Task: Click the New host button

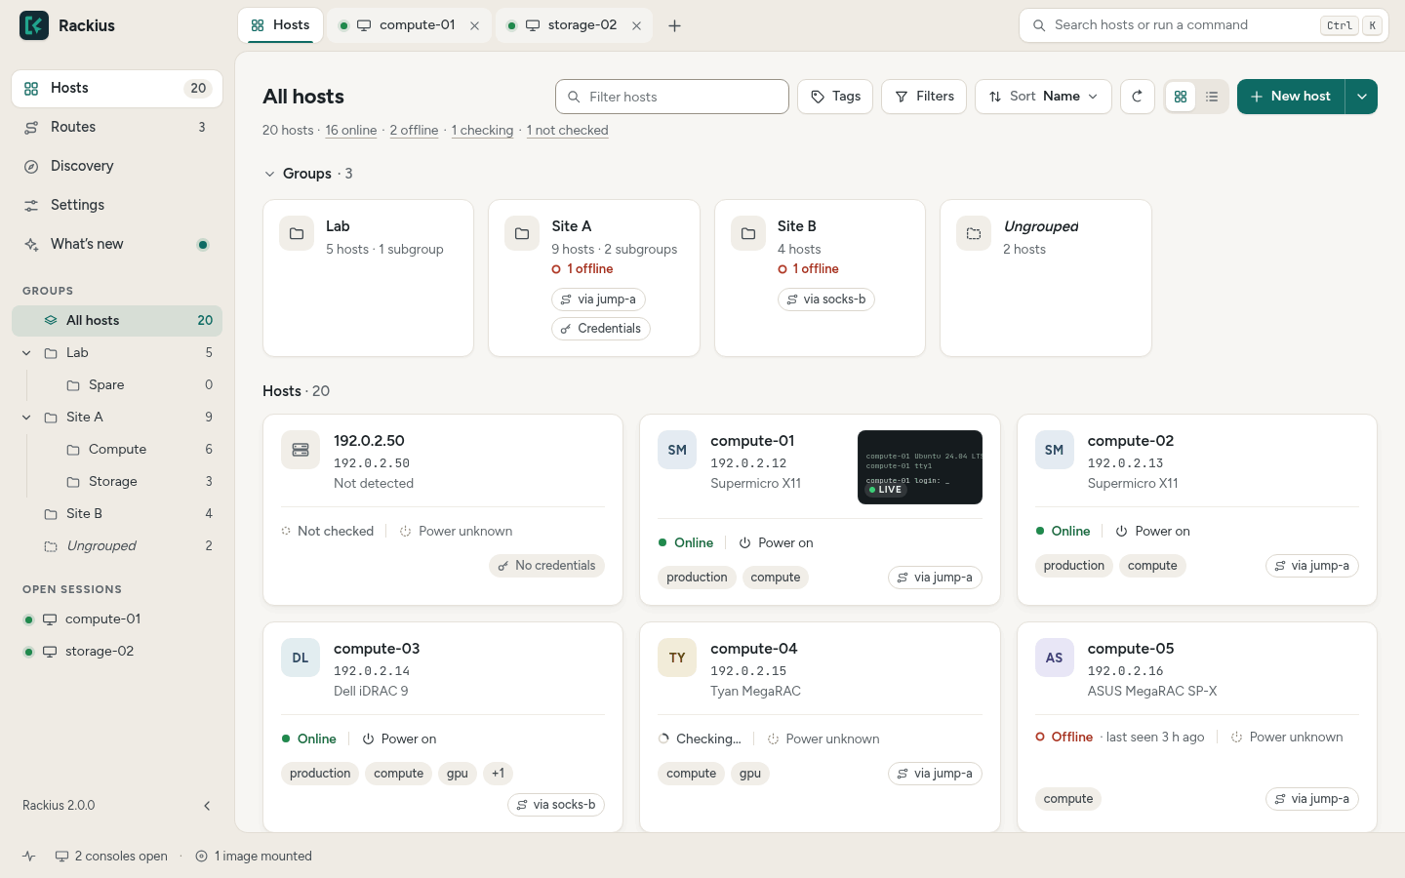Action: point(1291,97)
